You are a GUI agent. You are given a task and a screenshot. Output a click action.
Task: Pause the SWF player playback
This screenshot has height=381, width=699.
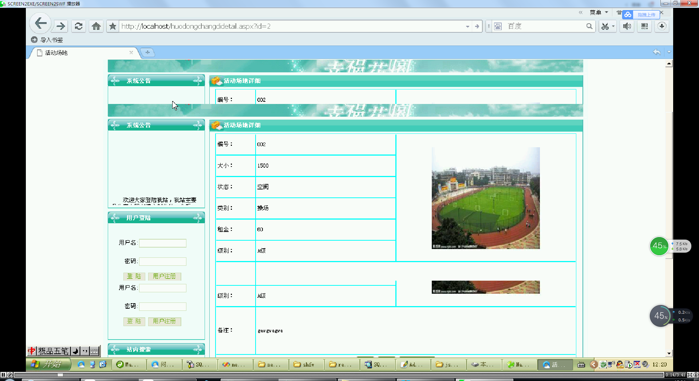click(x=3, y=375)
